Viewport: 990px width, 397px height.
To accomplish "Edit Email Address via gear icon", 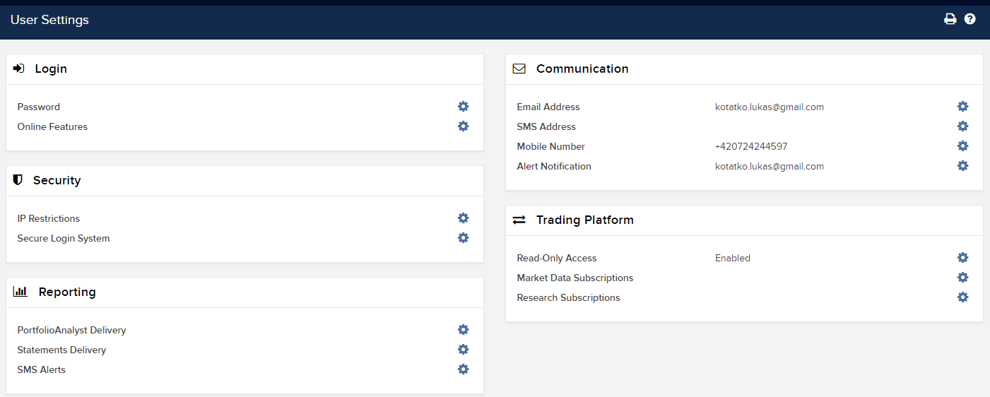I will point(963,107).
